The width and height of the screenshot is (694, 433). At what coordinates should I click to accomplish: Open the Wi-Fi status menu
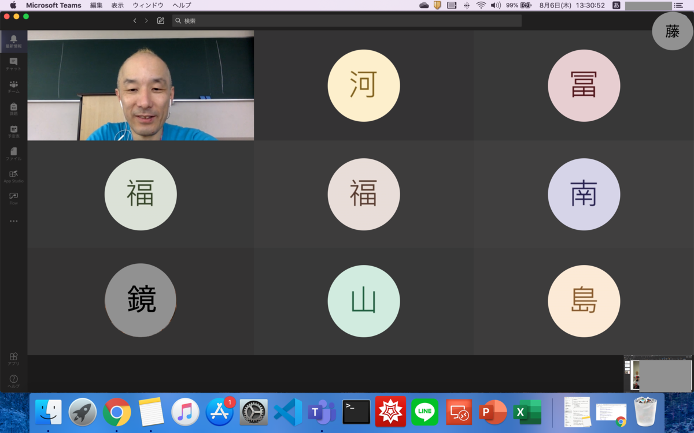coord(481,5)
